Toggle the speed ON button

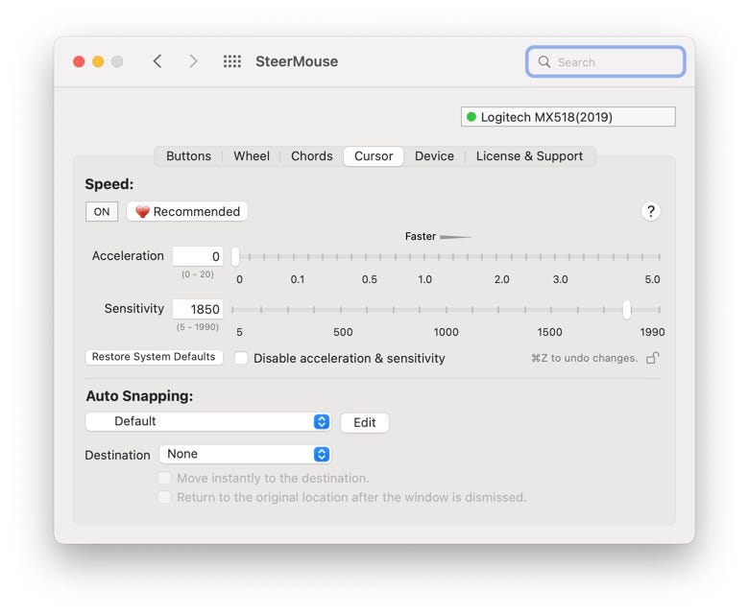[102, 211]
